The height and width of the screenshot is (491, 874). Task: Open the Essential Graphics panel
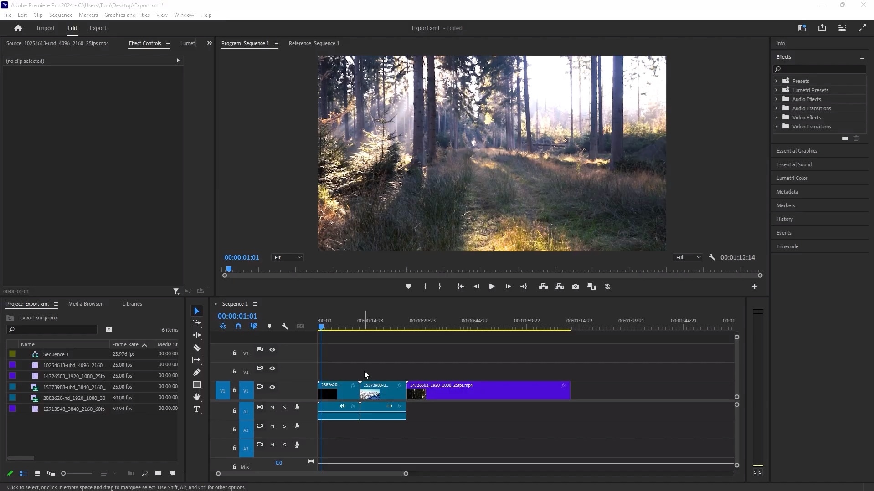pyautogui.click(x=797, y=151)
